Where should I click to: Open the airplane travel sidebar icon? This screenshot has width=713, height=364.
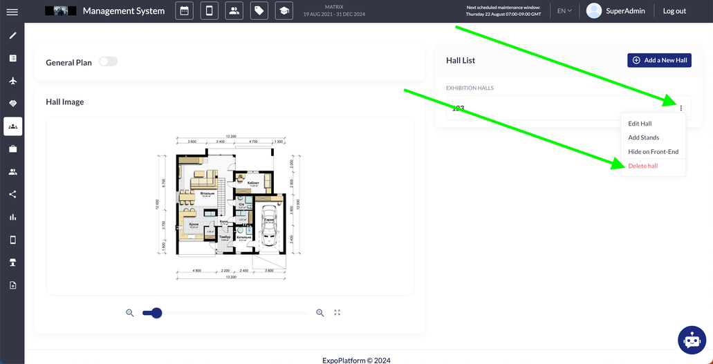point(12,81)
